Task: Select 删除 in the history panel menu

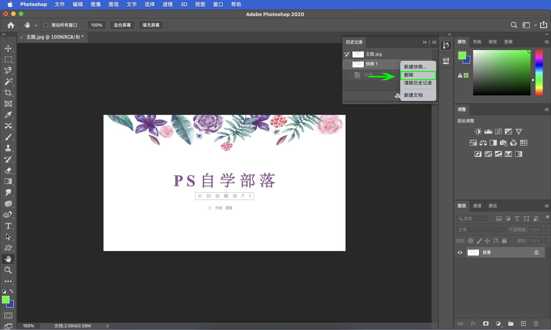Action: click(x=418, y=75)
